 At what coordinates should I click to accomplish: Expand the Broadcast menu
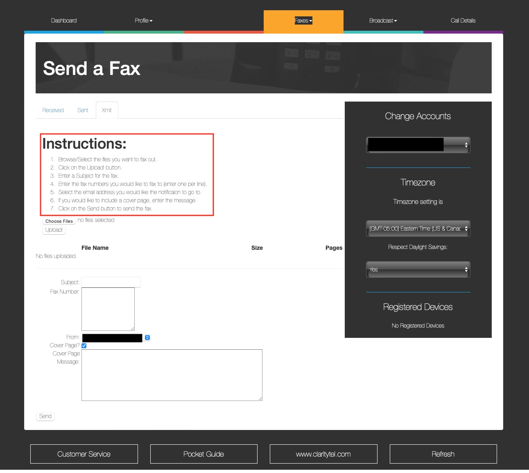pyautogui.click(x=383, y=20)
